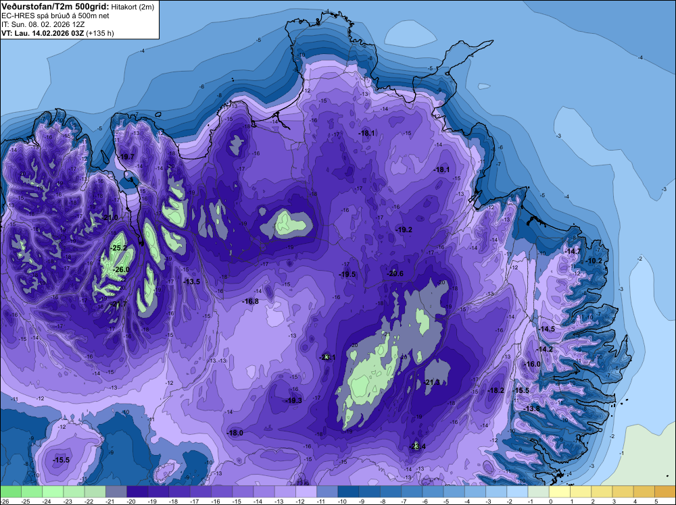This screenshot has width=676, height=505.
Task: Select the medium purple legend swatch starting at -16
Action: [x=222, y=491]
